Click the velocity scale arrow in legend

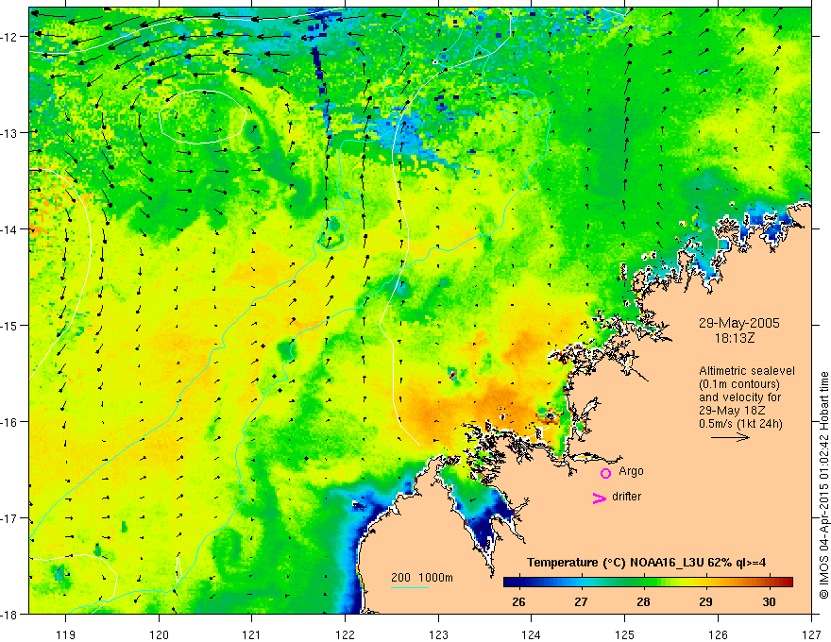730,437
